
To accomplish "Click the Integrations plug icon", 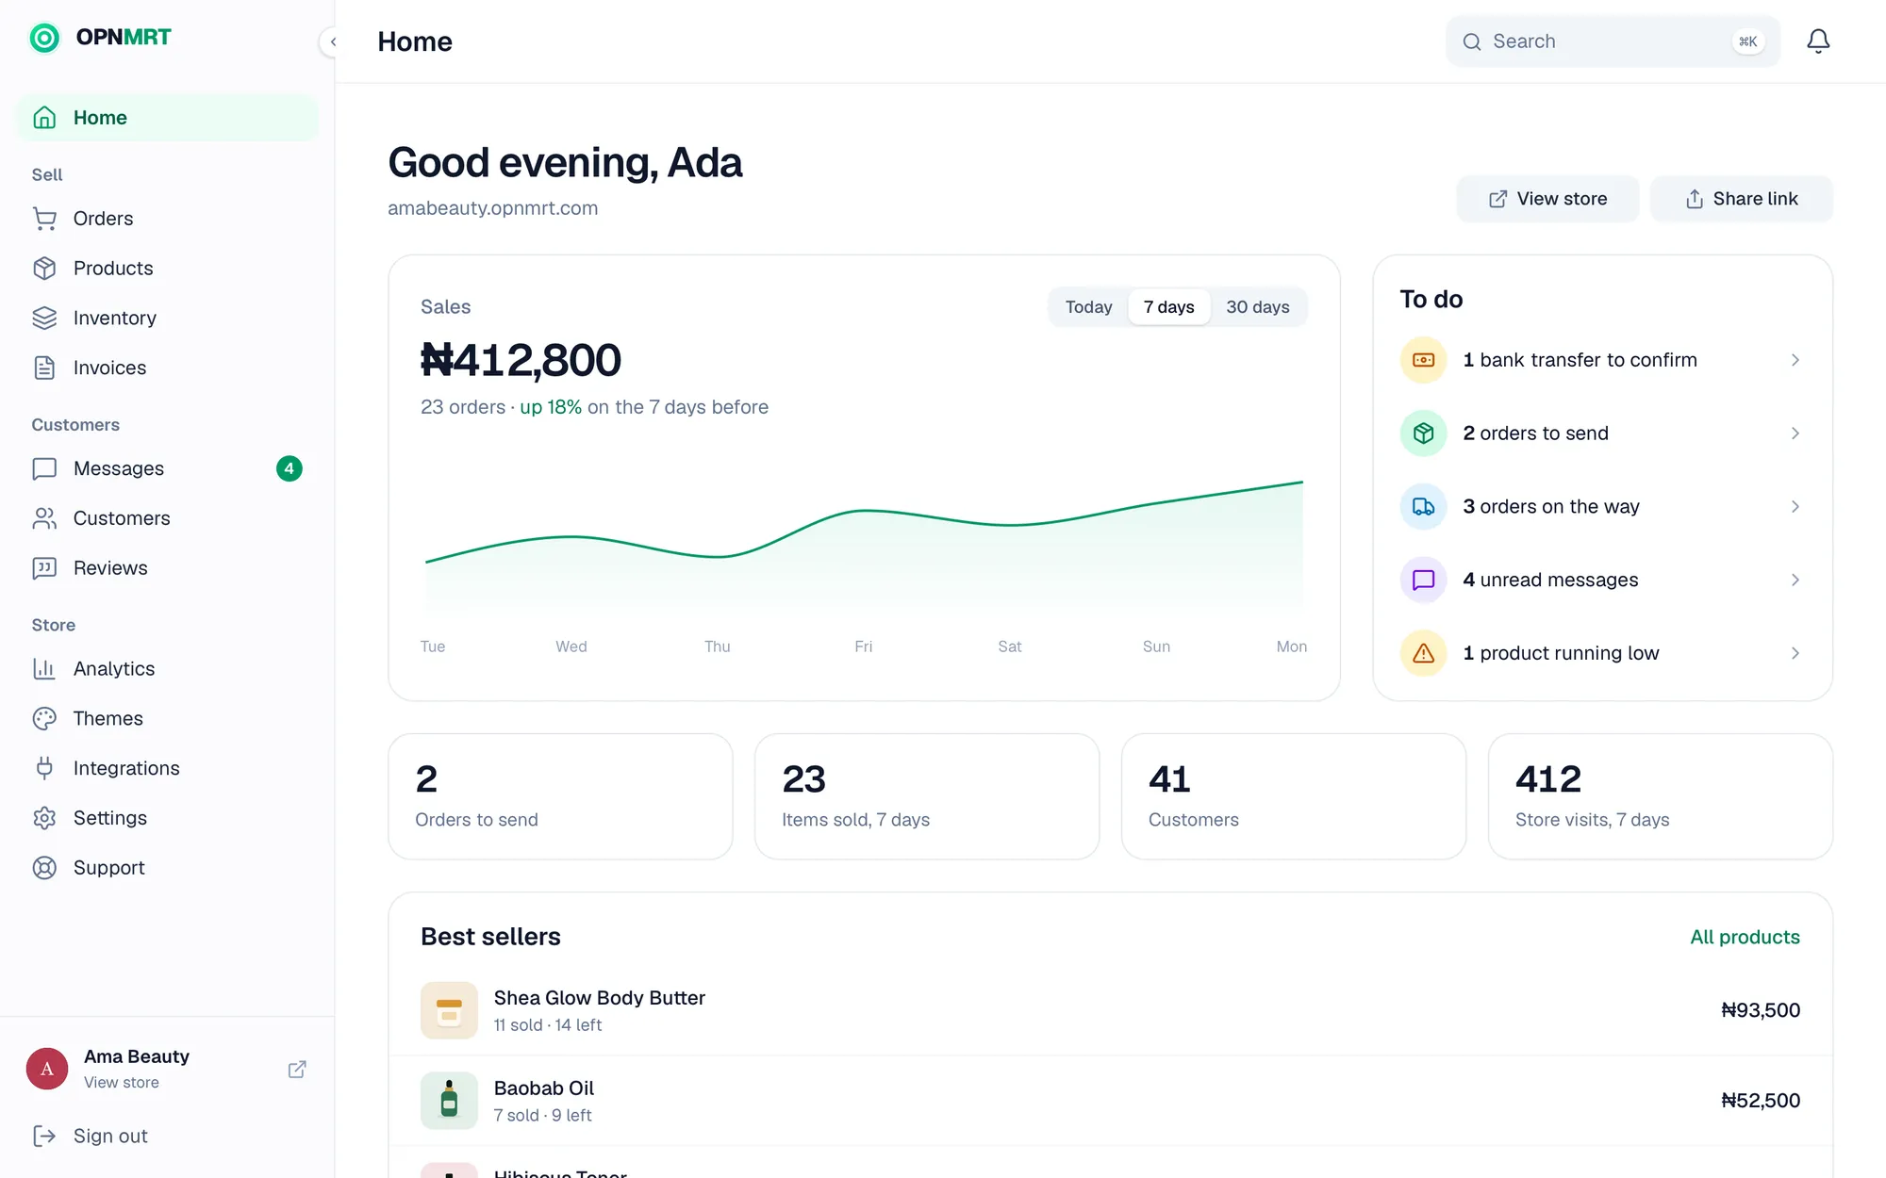I will pos(44,768).
